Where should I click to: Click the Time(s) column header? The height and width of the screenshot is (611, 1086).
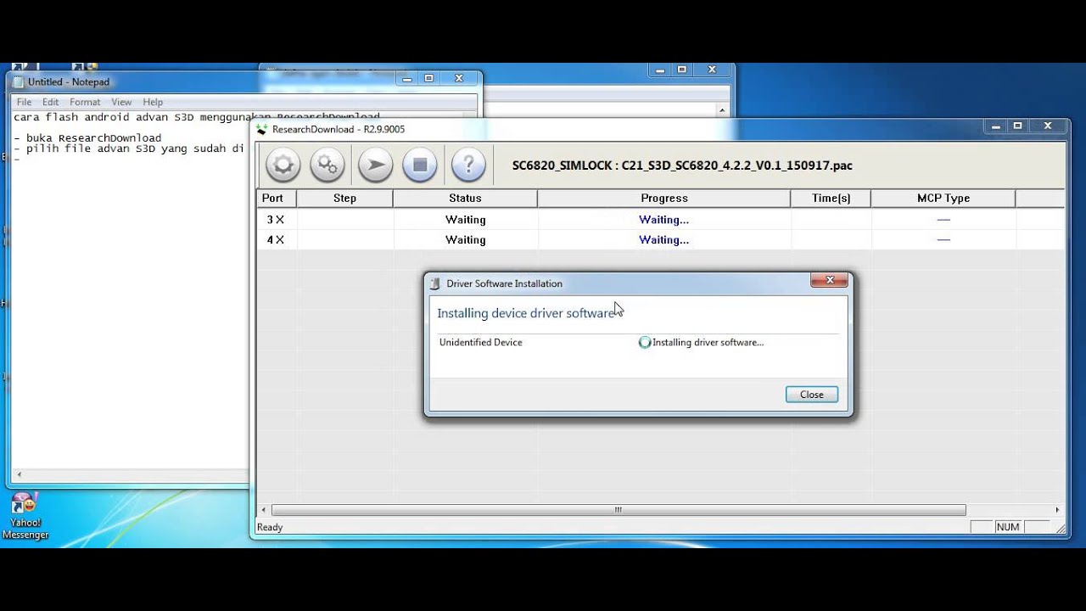831,198
